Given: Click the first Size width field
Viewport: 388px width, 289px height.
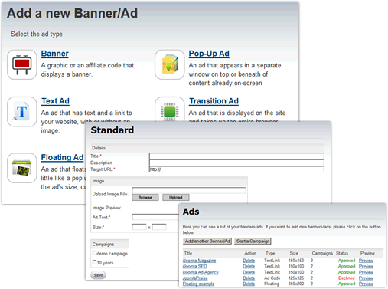Looking at the screenshot, I should click(x=139, y=227).
